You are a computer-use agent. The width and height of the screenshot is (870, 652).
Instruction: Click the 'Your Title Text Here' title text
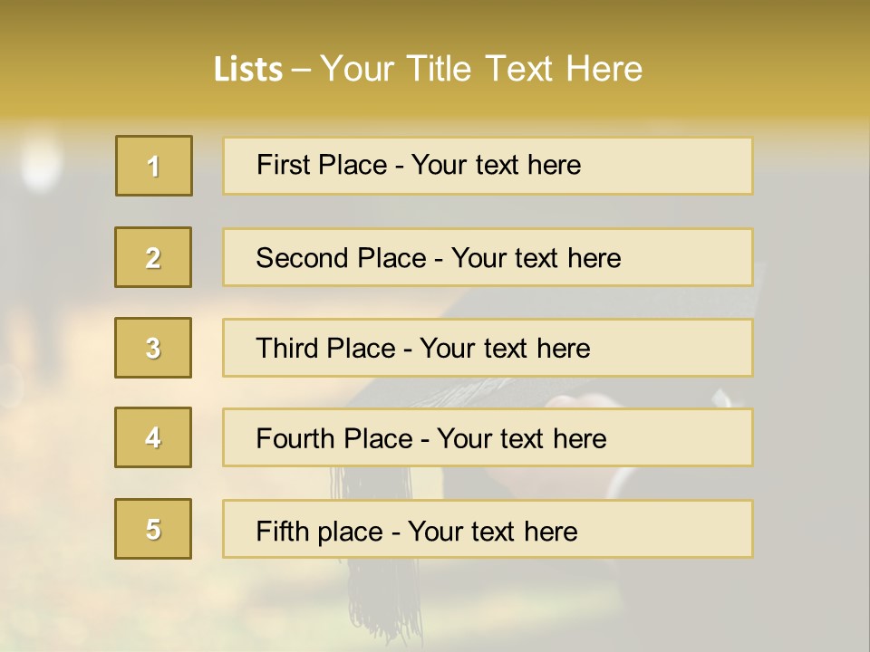(481, 70)
